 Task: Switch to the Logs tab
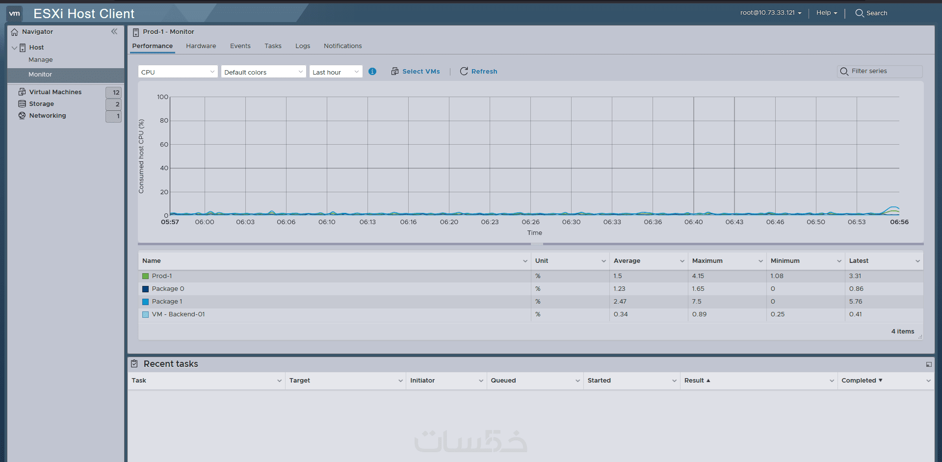click(x=303, y=46)
